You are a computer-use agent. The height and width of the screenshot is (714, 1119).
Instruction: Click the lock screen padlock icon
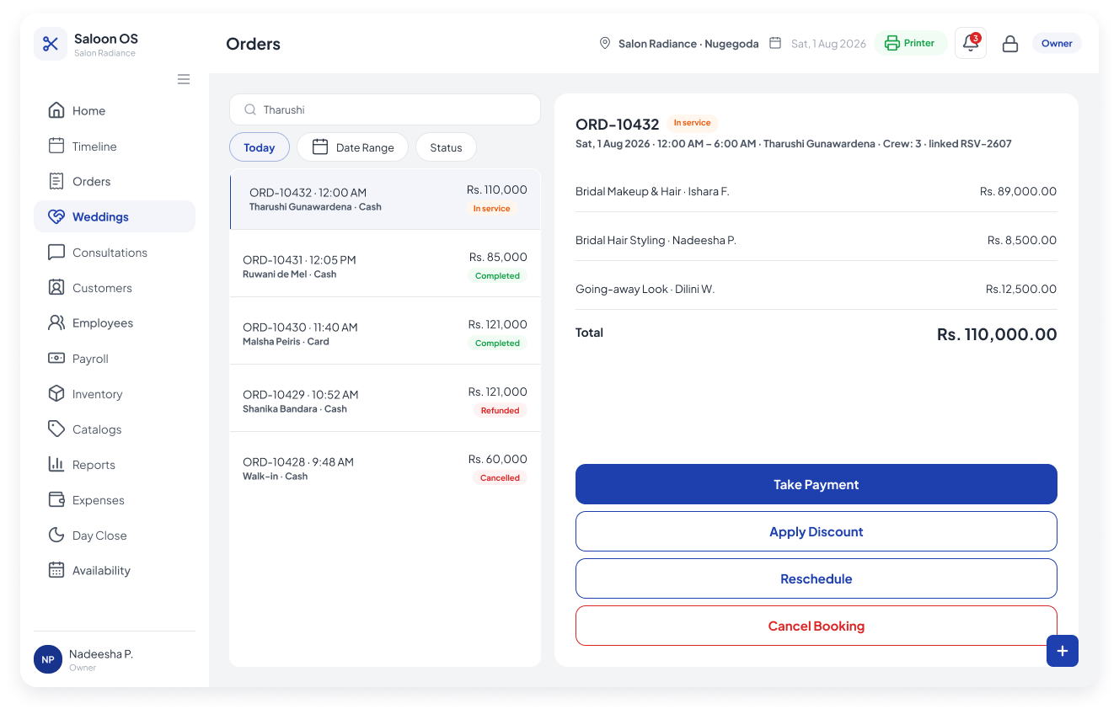click(x=1010, y=44)
